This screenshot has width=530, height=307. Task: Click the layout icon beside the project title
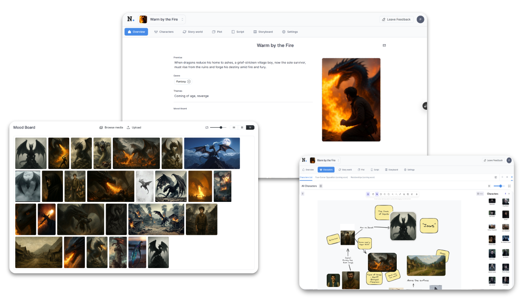pyautogui.click(x=384, y=45)
